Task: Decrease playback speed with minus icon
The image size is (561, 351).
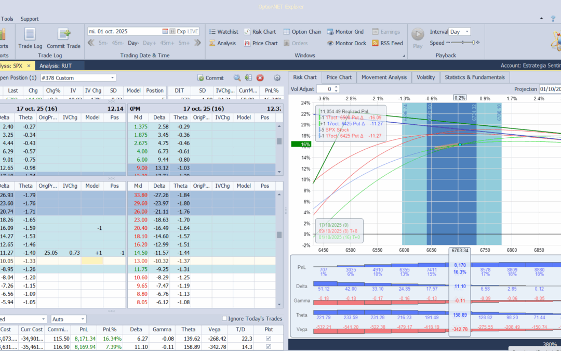Action: (448, 43)
